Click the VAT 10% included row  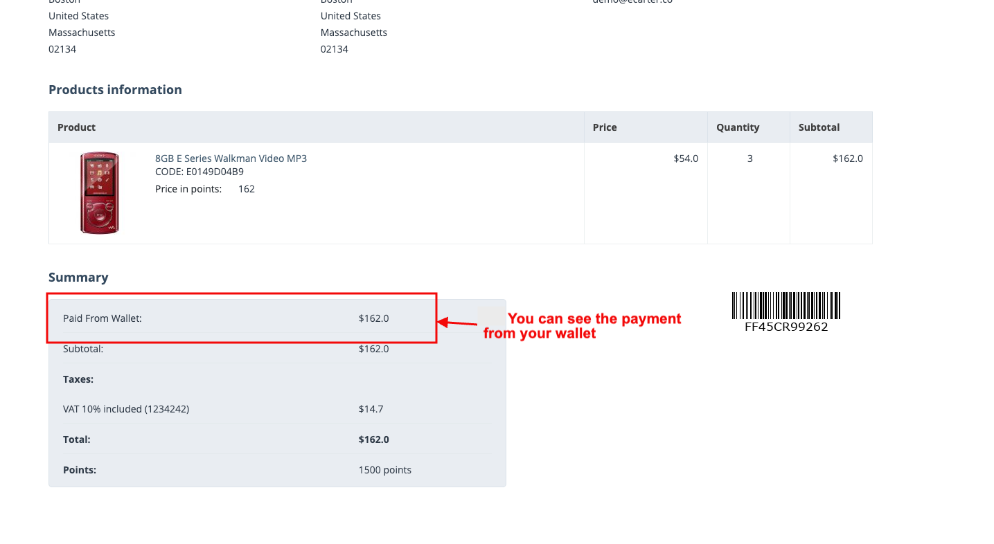[x=126, y=409]
